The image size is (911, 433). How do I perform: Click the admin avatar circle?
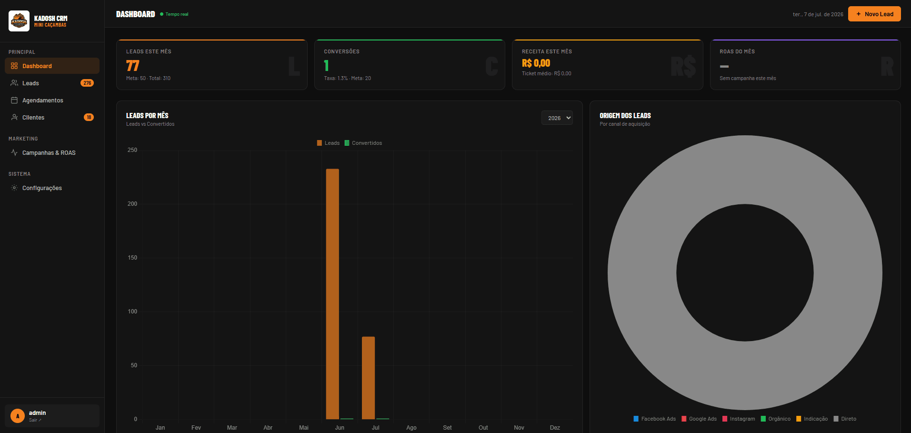(18, 416)
